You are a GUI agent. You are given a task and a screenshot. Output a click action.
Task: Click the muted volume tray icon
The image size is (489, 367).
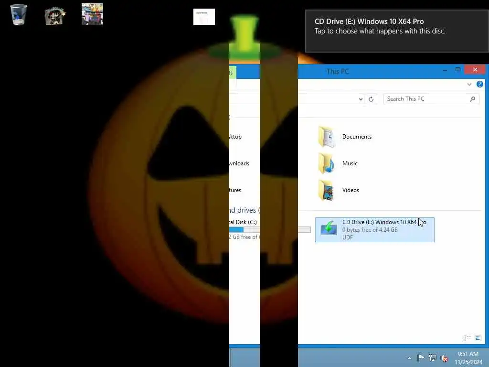tap(444, 358)
